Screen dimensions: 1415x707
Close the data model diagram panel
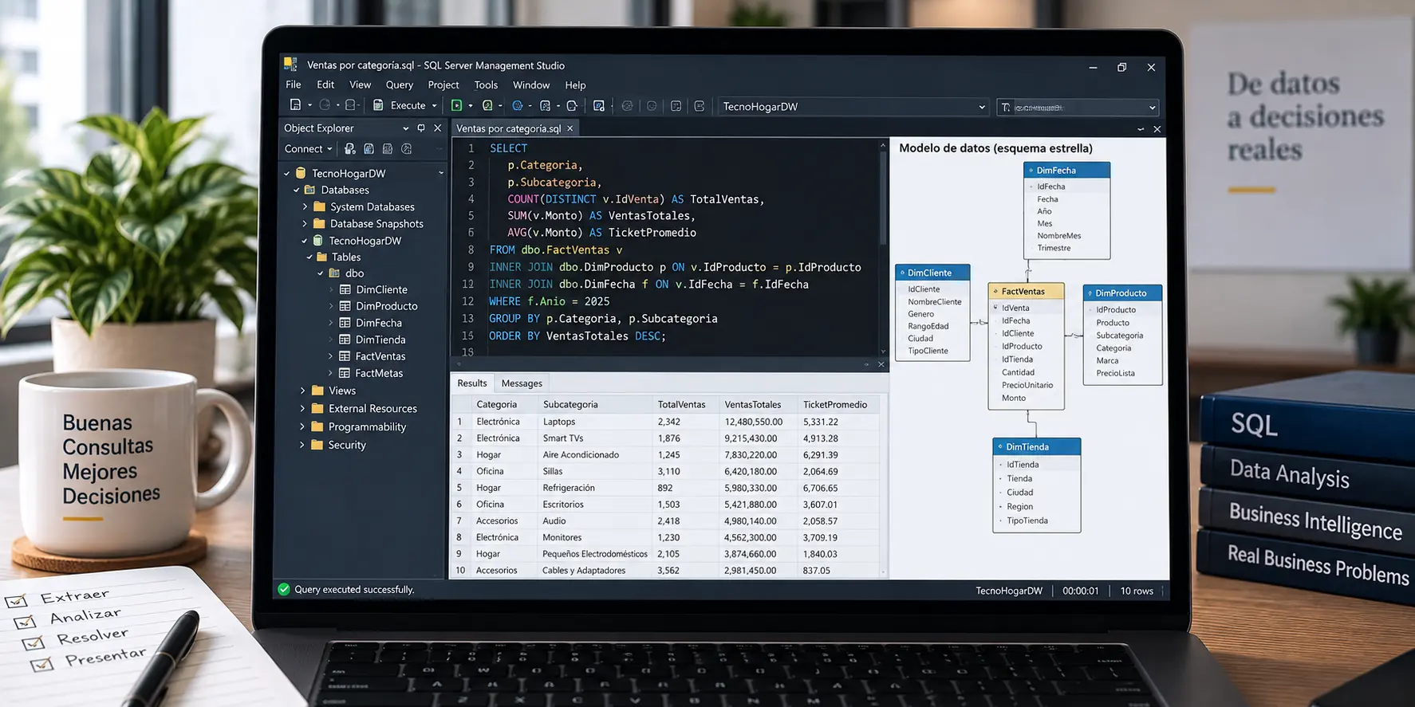point(1157,129)
